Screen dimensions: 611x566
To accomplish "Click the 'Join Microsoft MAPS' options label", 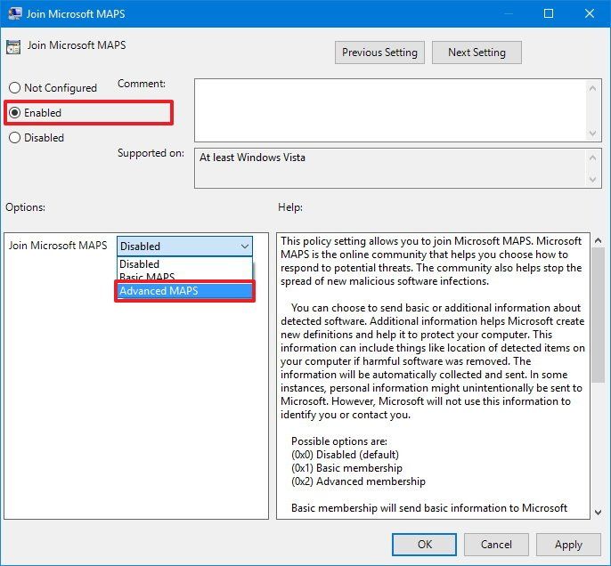I will [58, 246].
